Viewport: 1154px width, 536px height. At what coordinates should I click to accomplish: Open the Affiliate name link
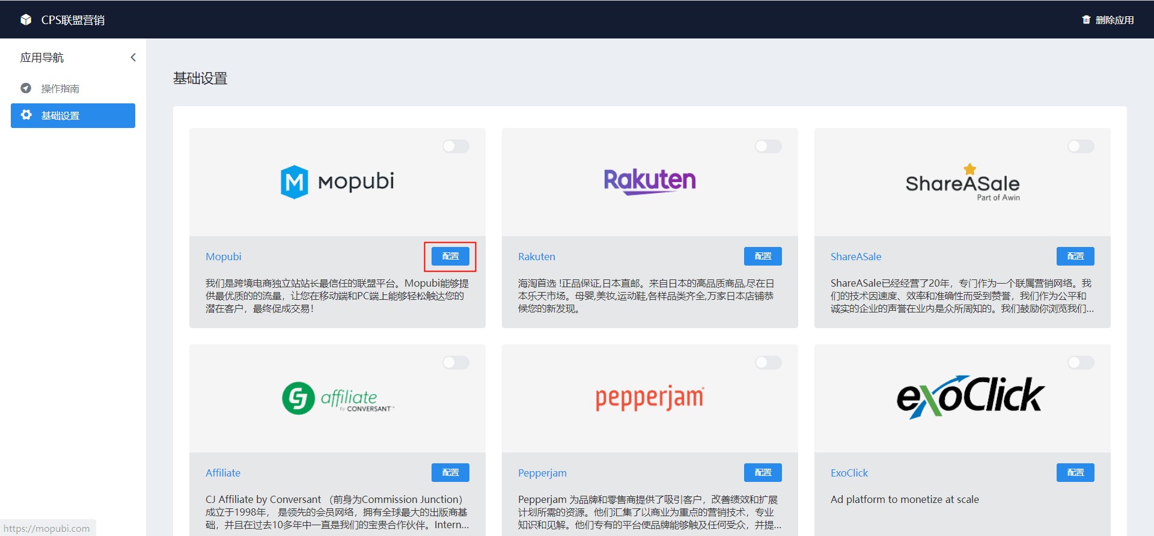click(x=223, y=473)
